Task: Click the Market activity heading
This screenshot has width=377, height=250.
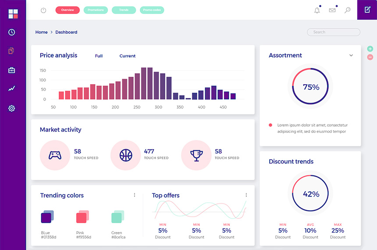Action: pos(60,130)
